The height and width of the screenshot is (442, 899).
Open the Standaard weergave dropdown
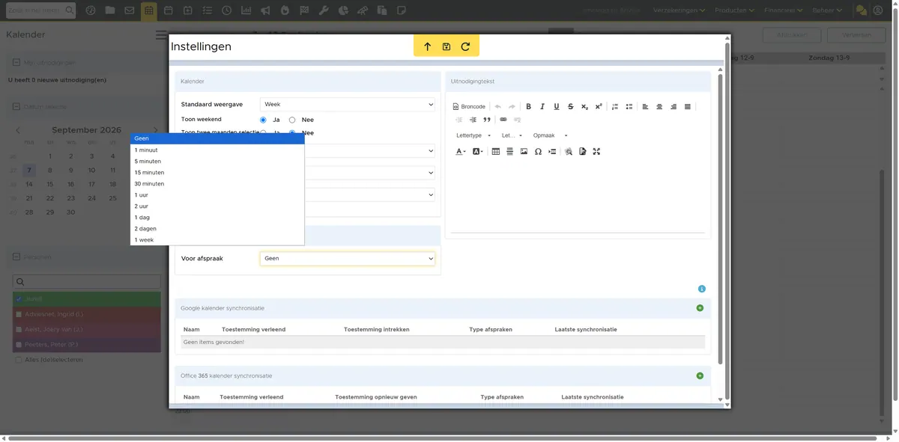click(348, 105)
